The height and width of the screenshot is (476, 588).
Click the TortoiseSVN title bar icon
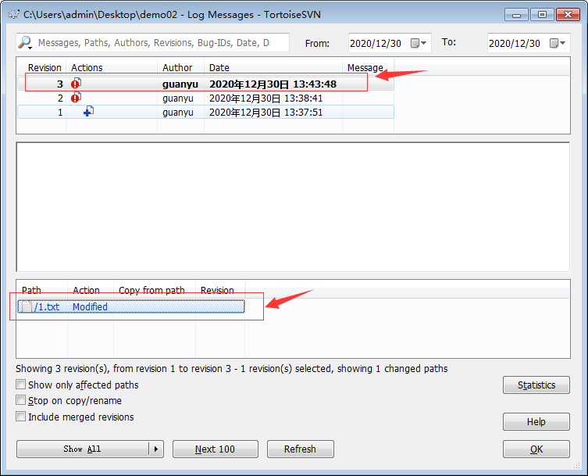14,14
